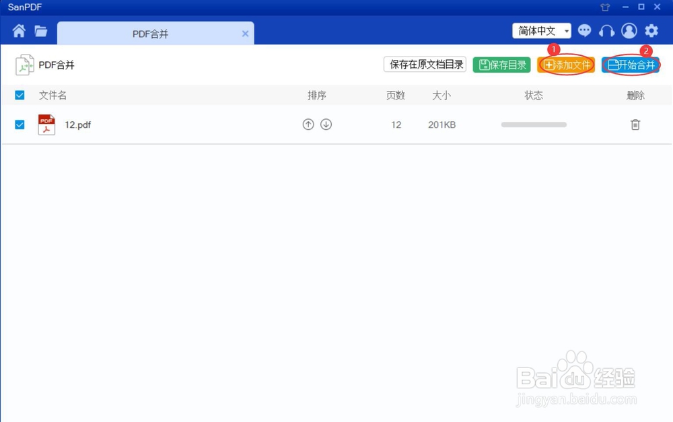Toggle the select-all checkbox in header

pos(19,95)
